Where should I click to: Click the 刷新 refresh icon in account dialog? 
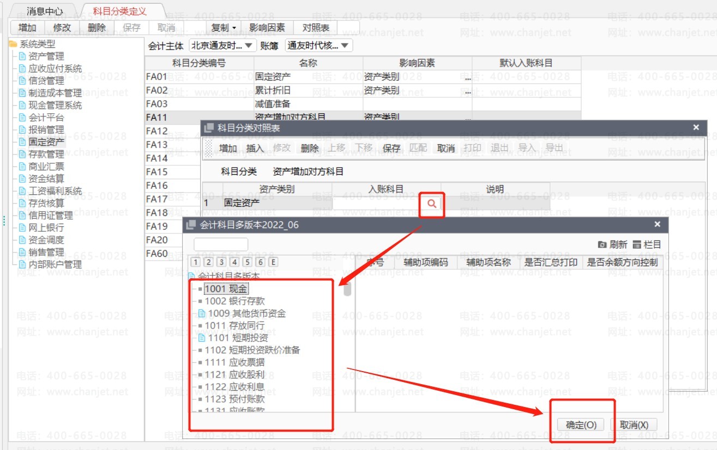[612, 245]
